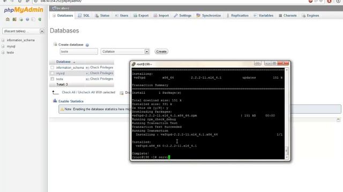This screenshot has width=343, height=192.
Task: Open the Settings tab
Action: click(x=183, y=15)
